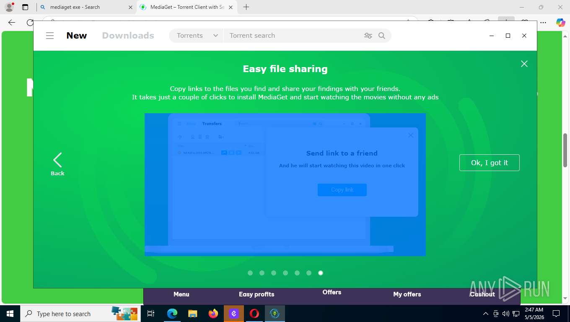Viewport: 570px width, 322px height.
Task: Select the third tutorial page dot
Action: coord(274,273)
